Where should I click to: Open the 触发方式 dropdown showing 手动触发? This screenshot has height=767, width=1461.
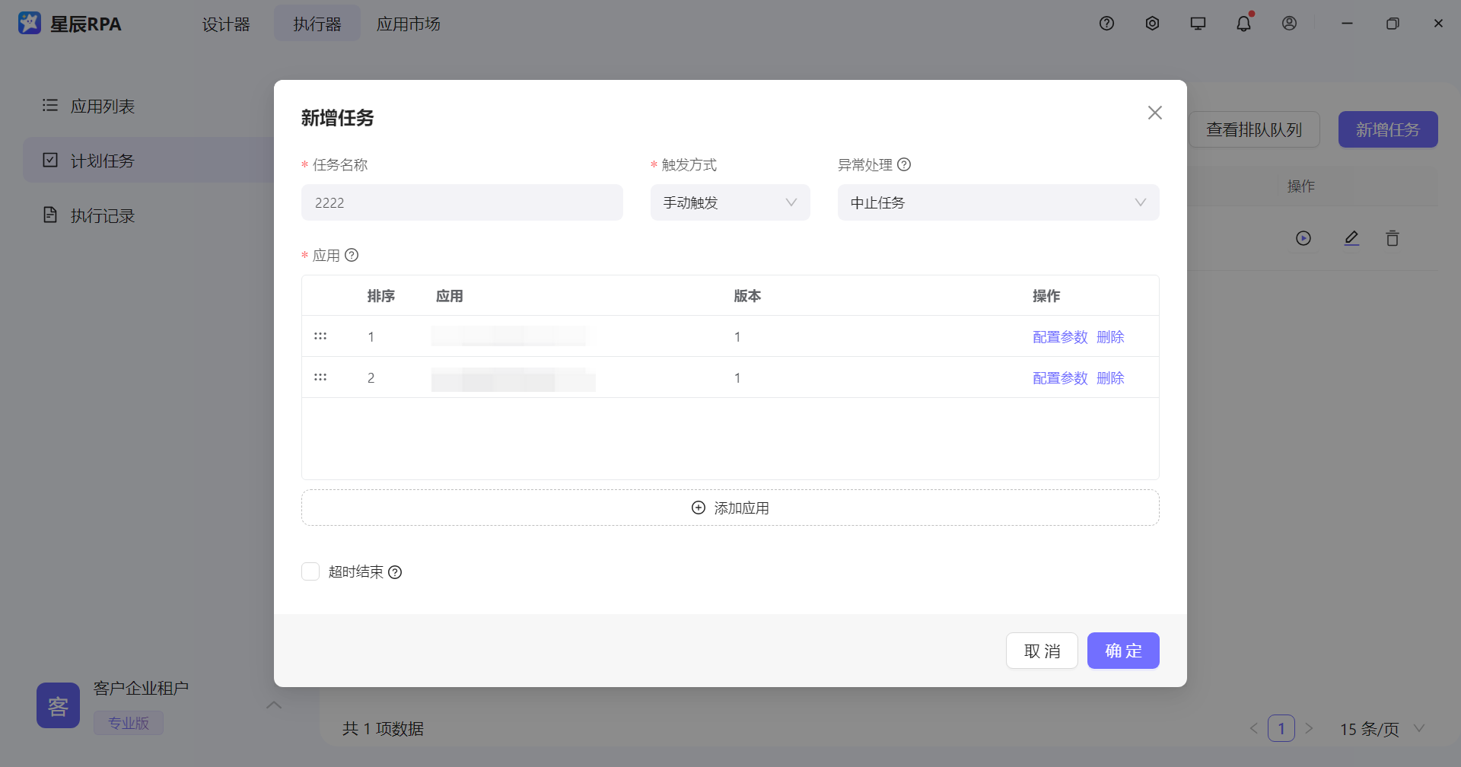[x=730, y=202]
